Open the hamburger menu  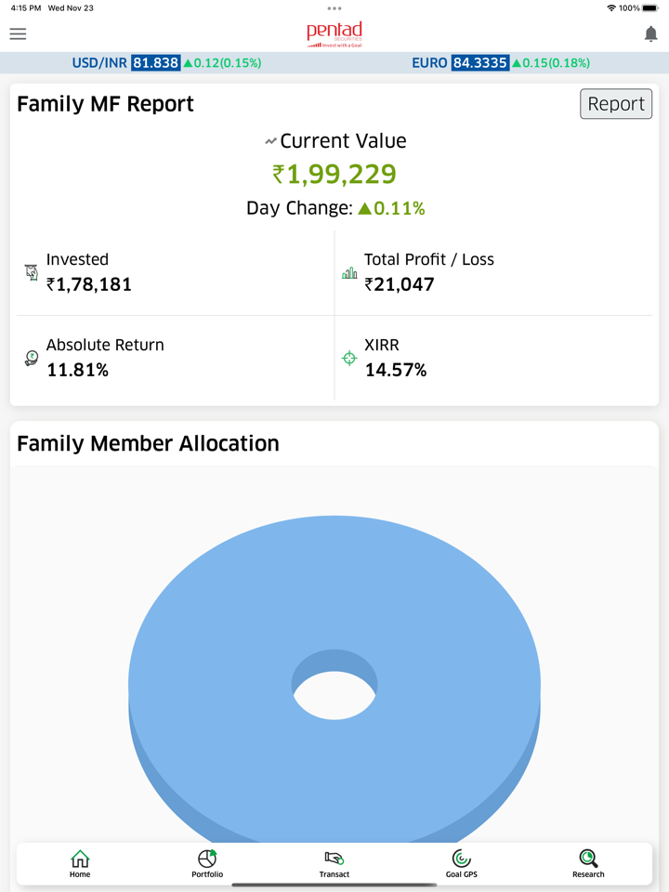click(18, 33)
